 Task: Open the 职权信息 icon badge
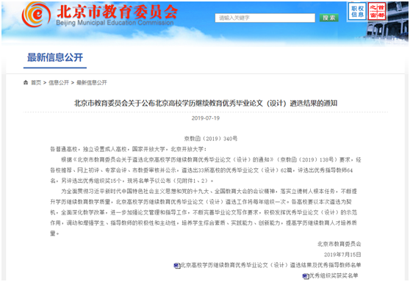point(357,11)
